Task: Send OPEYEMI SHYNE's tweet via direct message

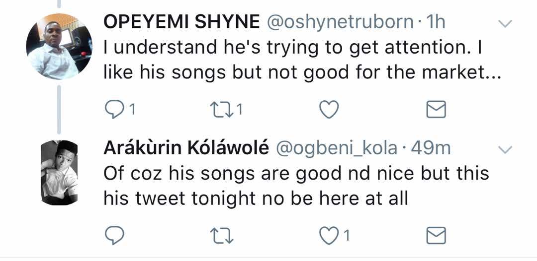Action: click(x=437, y=110)
